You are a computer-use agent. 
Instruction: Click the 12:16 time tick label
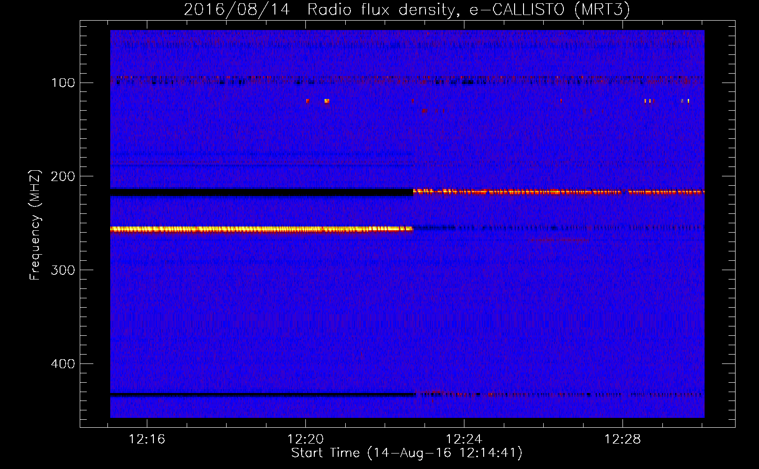pyautogui.click(x=147, y=439)
